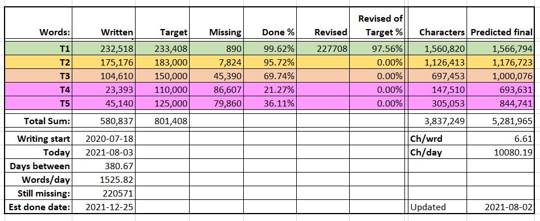
Task: Click the T4 Target cell 110,000
Action: click(162, 89)
